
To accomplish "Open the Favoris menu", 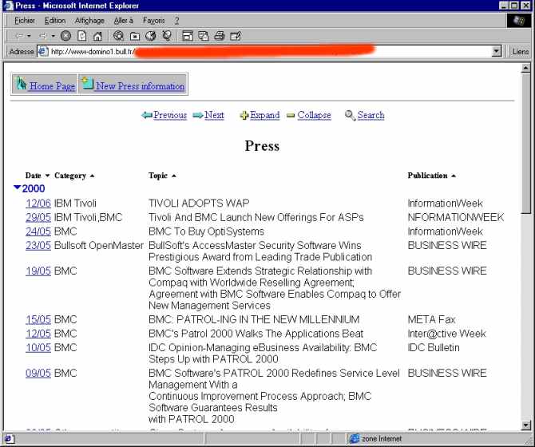I will (x=154, y=21).
